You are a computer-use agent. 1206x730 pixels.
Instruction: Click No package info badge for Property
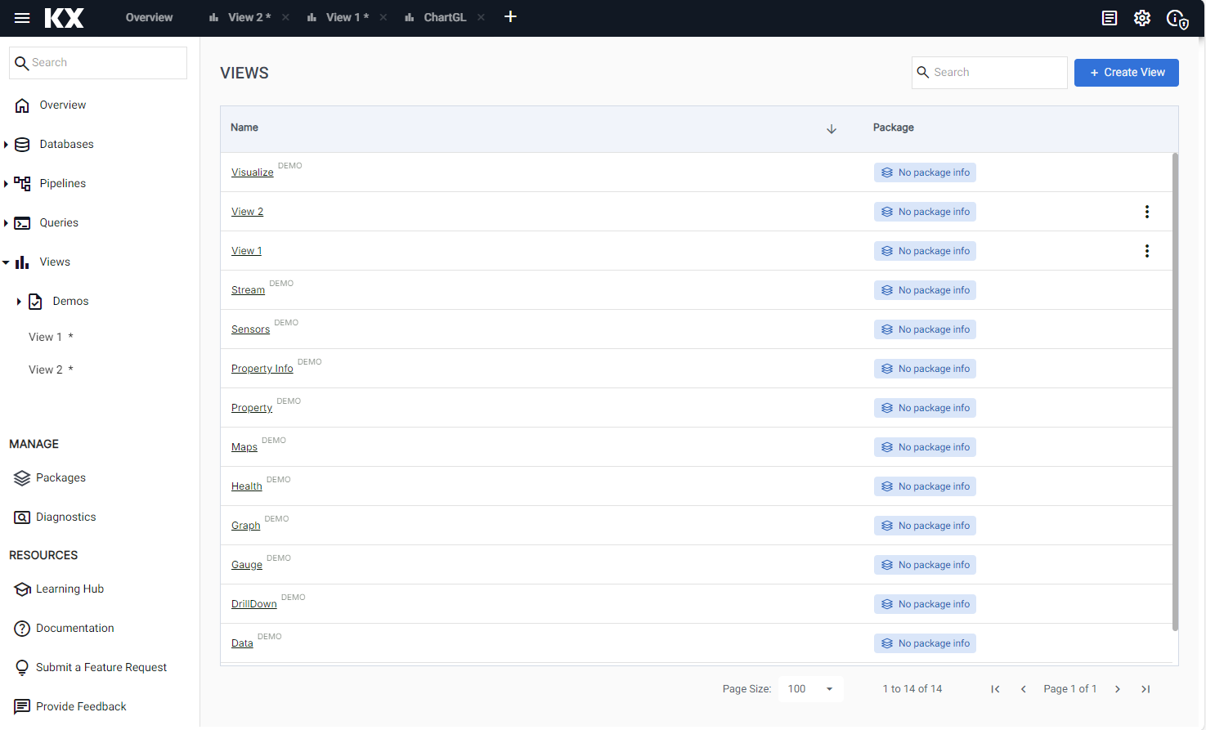click(925, 408)
